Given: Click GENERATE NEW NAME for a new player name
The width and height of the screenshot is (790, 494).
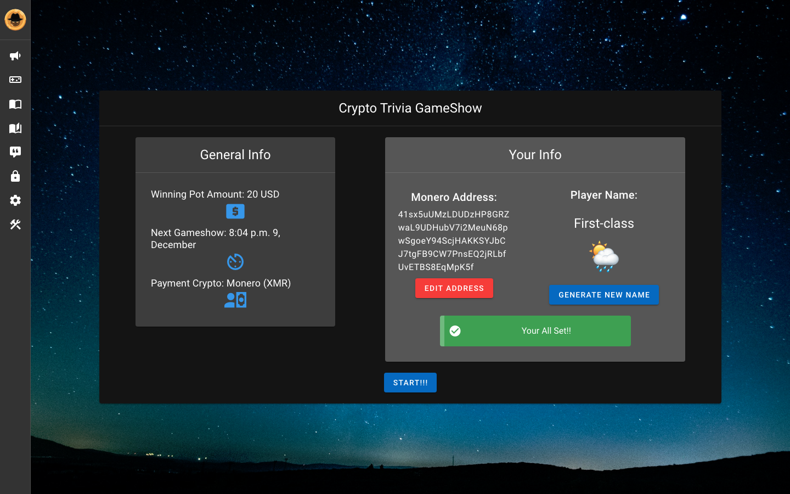Looking at the screenshot, I should click(604, 295).
